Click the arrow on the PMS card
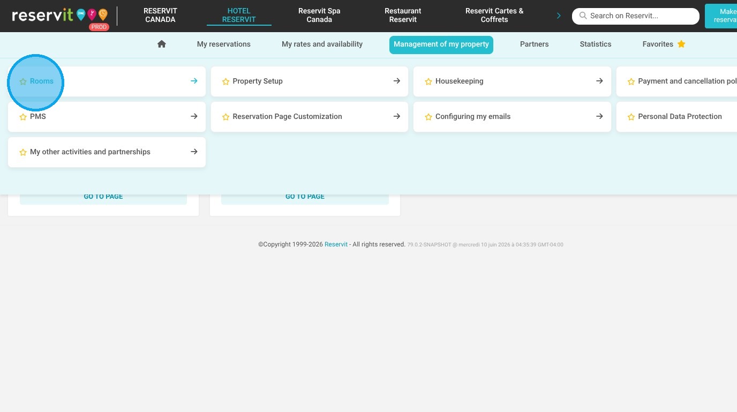The image size is (737, 412). pyautogui.click(x=194, y=116)
